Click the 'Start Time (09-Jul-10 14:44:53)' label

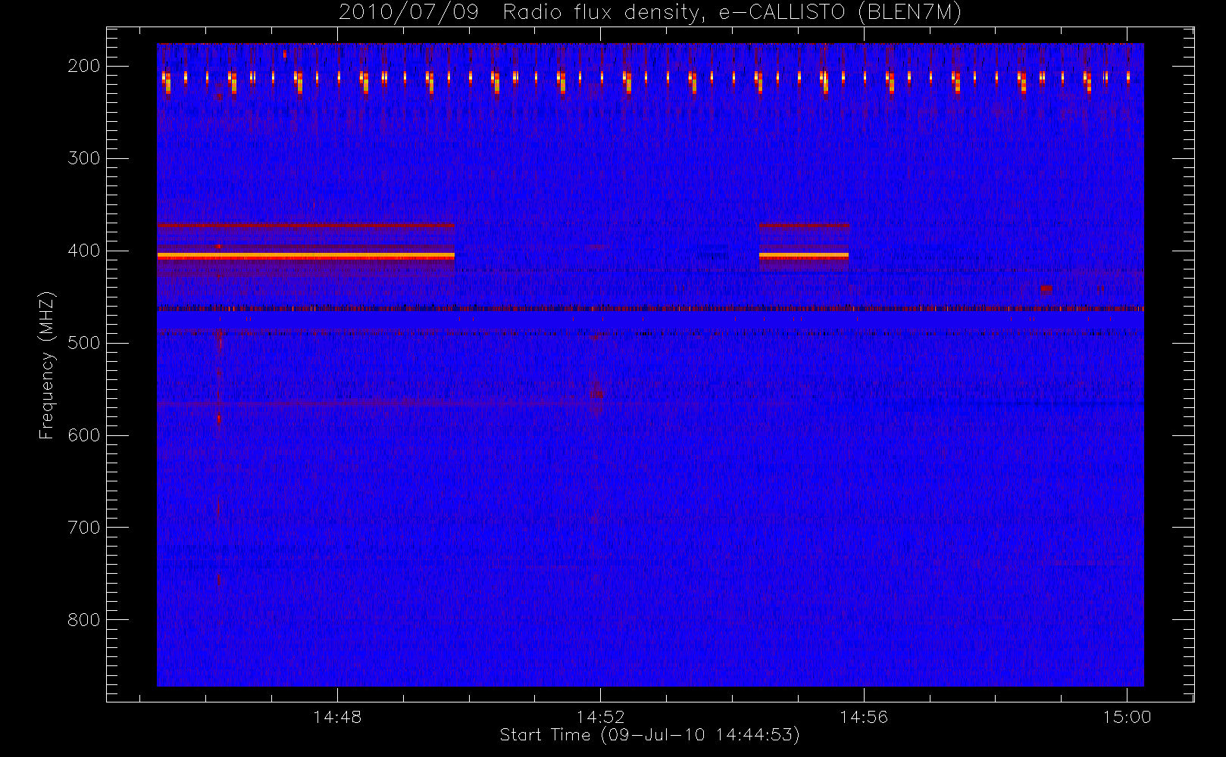click(649, 735)
